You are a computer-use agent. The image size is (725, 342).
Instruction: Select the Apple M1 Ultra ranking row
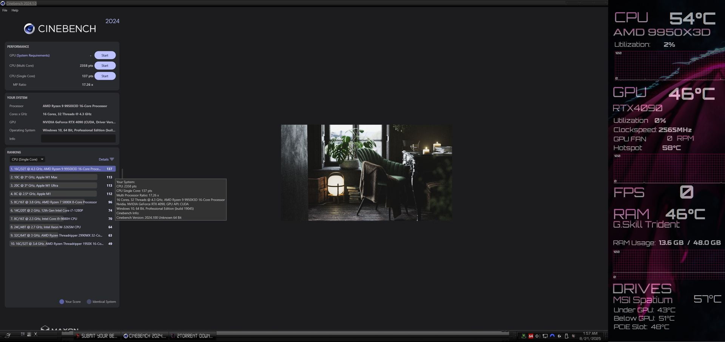62,185
